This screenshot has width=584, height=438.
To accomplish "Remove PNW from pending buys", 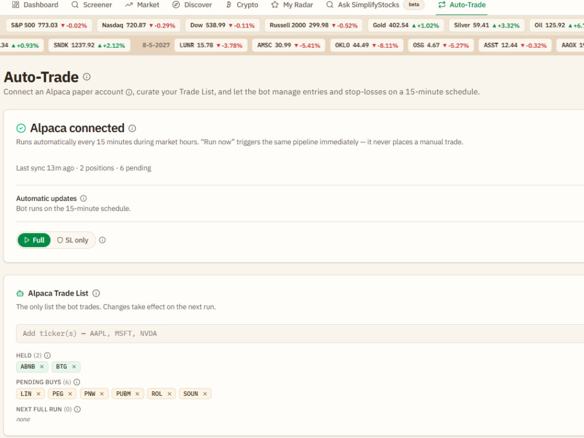I will tap(102, 394).
